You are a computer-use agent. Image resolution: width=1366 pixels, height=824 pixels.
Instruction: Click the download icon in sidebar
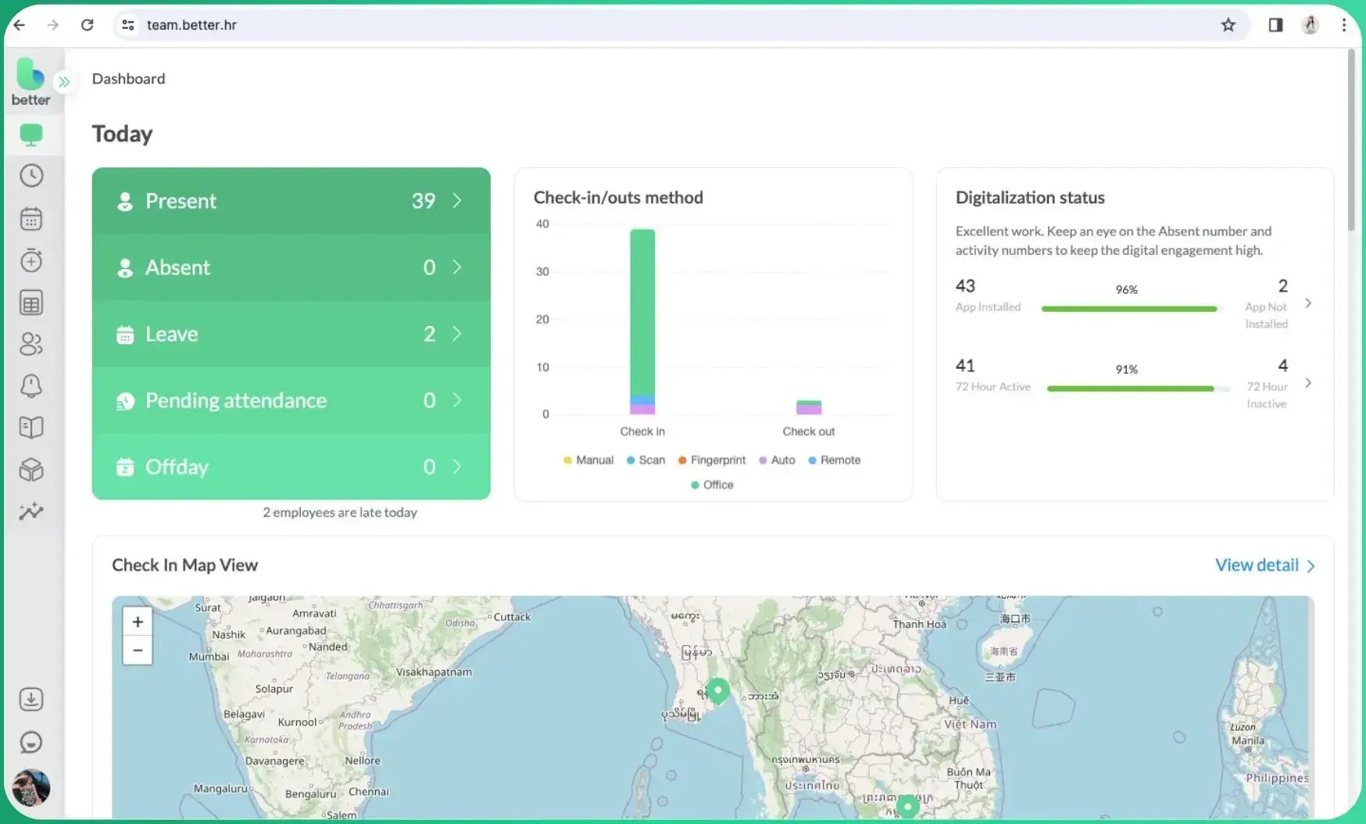pyautogui.click(x=31, y=699)
